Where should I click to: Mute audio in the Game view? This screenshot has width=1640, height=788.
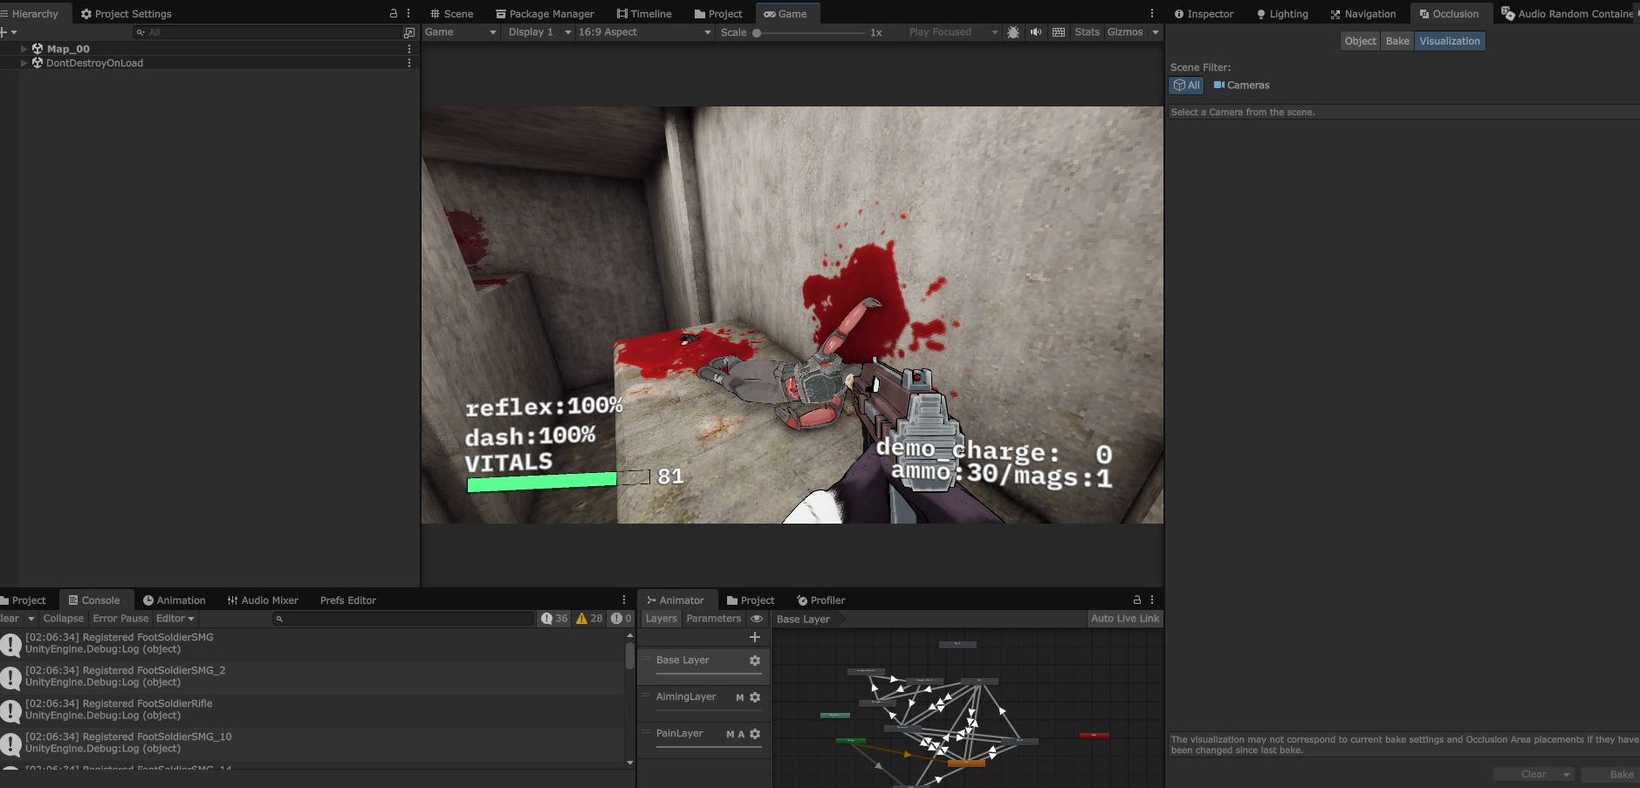[1036, 32]
